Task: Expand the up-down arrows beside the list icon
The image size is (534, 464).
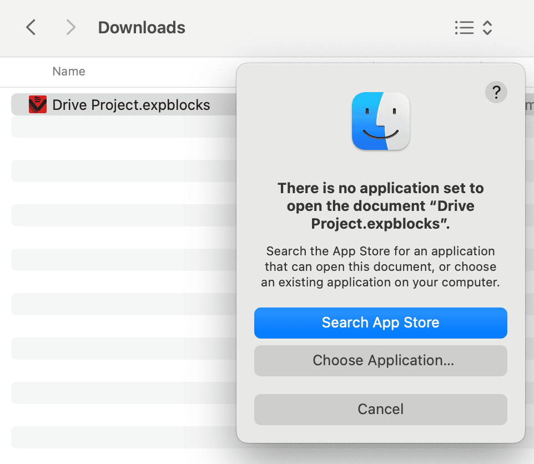Action: 487,27
